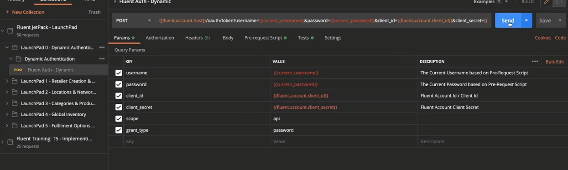Expand the LaunchPad 2 folder chevron
This screenshot has width=568, height=170.
tap(7, 92)
